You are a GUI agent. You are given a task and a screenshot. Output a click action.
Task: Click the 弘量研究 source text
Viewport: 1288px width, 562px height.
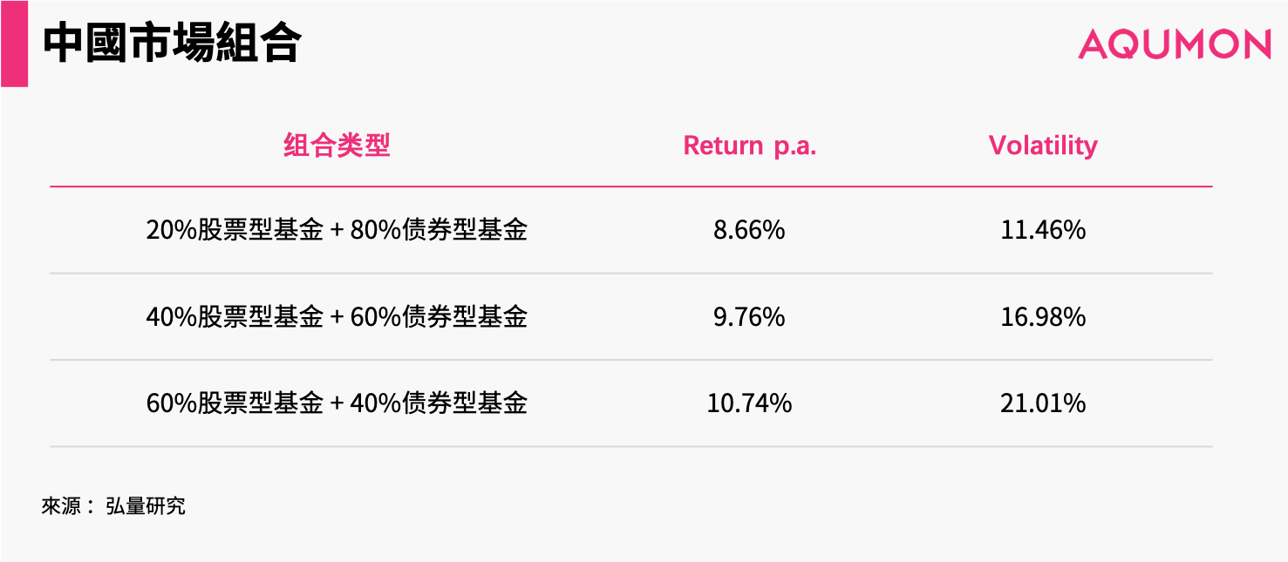point(146,506)
